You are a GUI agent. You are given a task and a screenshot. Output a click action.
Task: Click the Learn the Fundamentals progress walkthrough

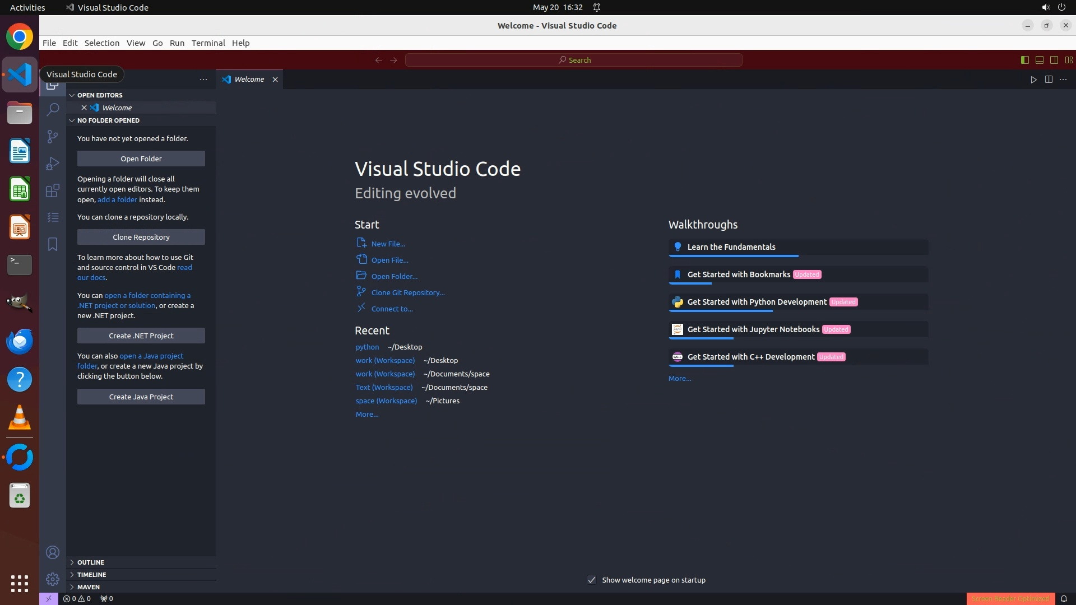[x=731, y=247]
